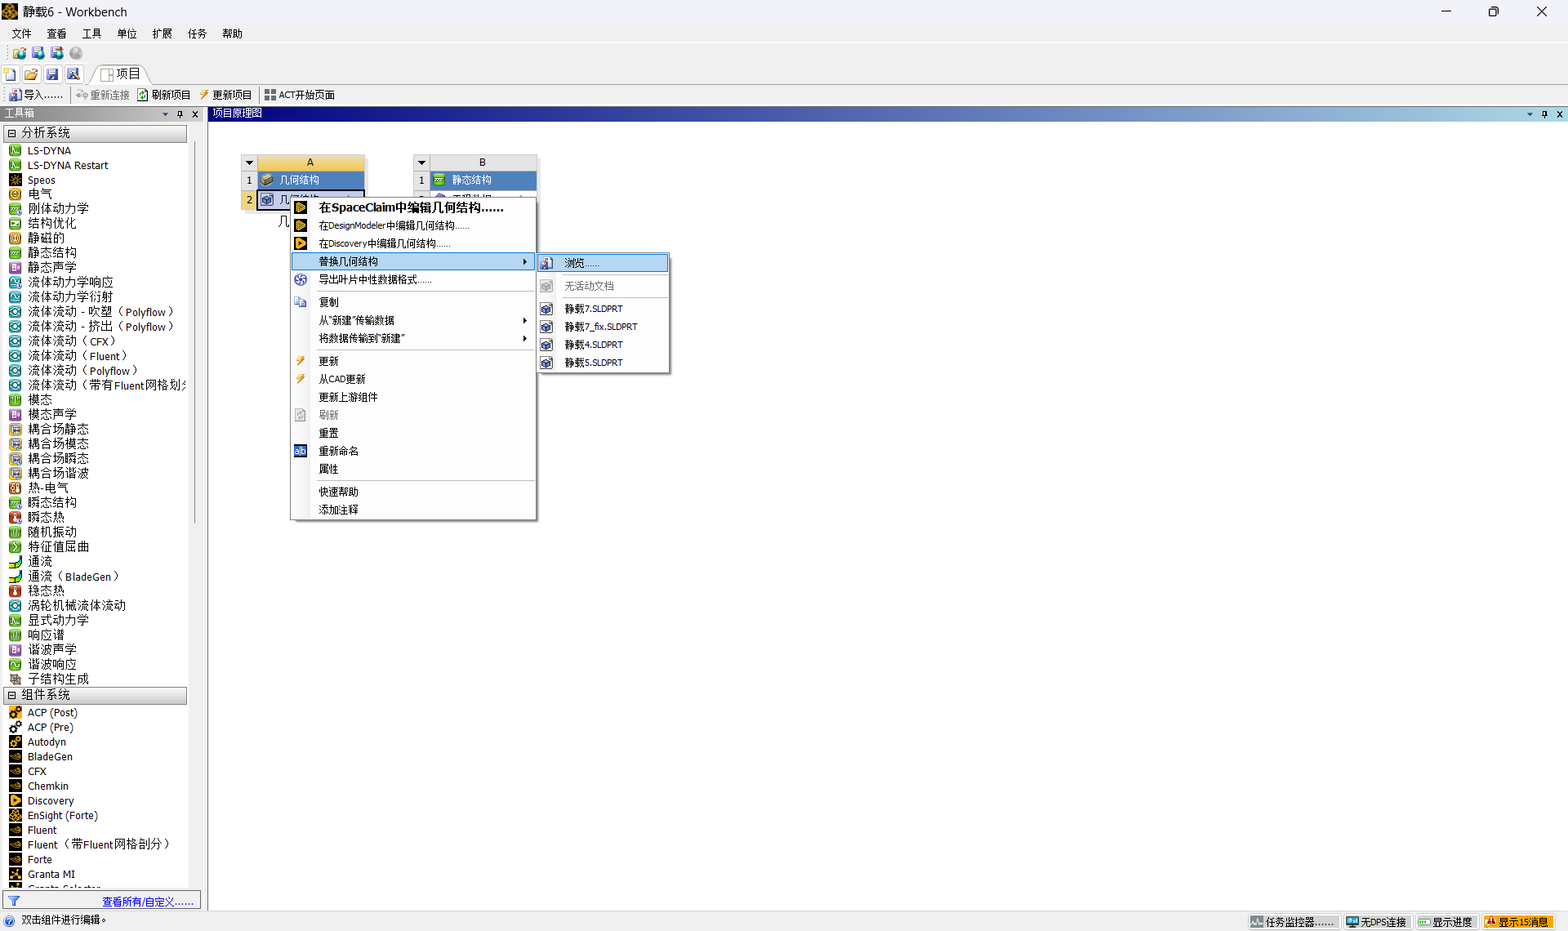Click 显示进度 show progress button
Screen dimensions: 1568x931
[1445, 921]
